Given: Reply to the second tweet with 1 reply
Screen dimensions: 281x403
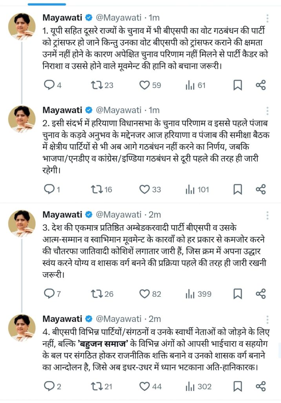Looking at the screenshot, I should 49,190.
